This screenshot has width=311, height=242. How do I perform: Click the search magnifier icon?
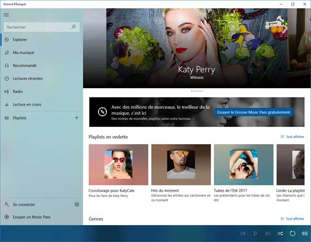pyautogui.click(x=74, y=27)
